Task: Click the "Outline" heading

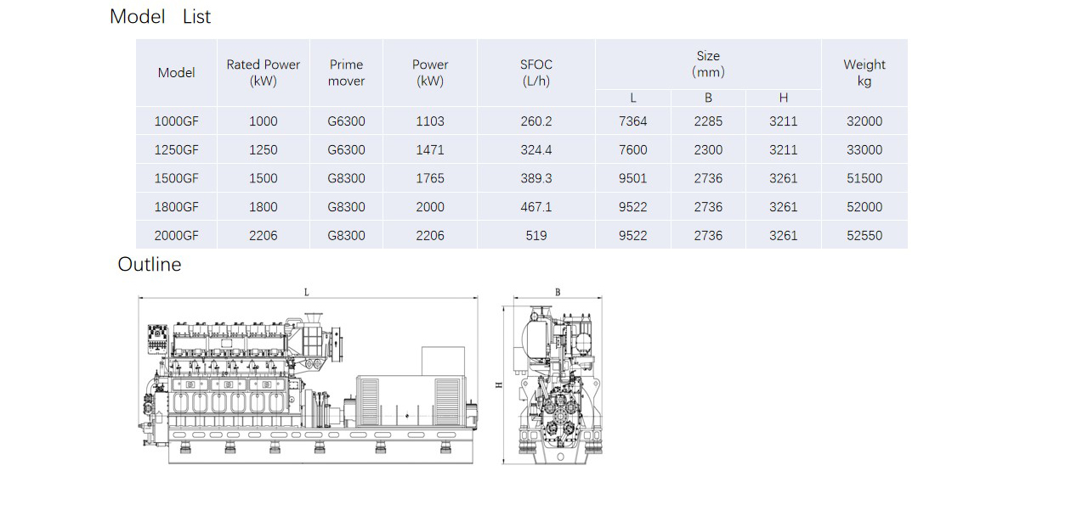Action: click(x=150, y=264)
